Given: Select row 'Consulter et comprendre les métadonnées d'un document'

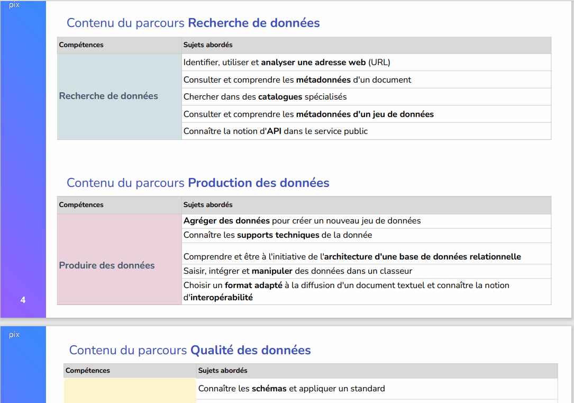Looking at the screenshot, I should 367,79.
